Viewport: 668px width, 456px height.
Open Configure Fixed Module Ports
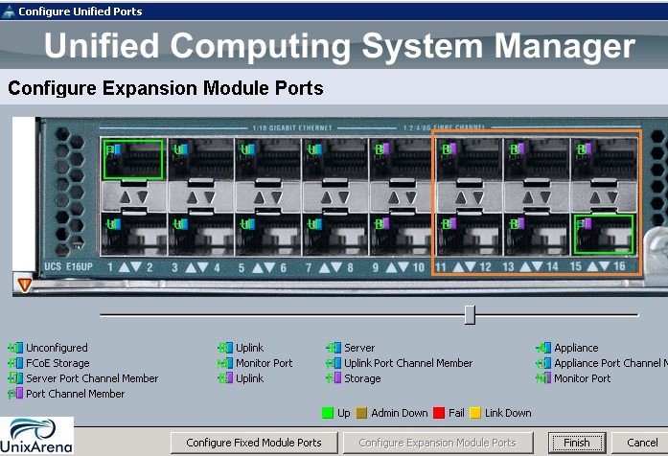(254, 443)
